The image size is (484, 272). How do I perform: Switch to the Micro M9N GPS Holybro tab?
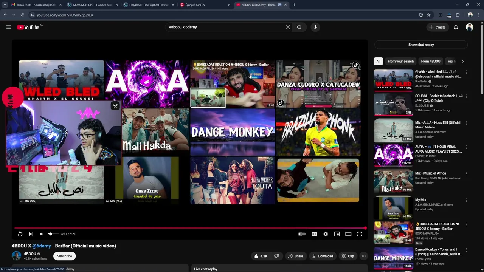coord(92,5)
